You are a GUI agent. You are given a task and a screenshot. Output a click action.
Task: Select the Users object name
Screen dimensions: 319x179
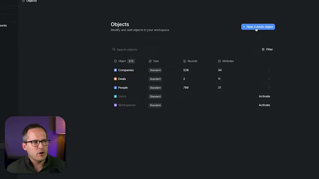[x=122, y=96]
